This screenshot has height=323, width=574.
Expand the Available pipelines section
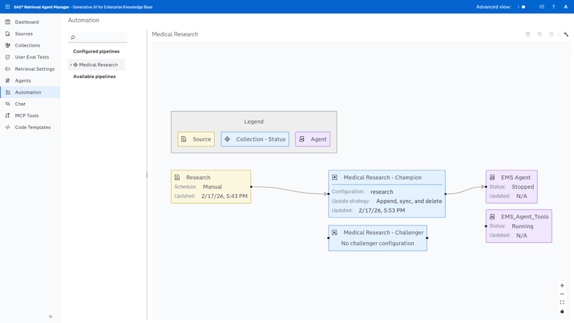click(x=94, y=76)
